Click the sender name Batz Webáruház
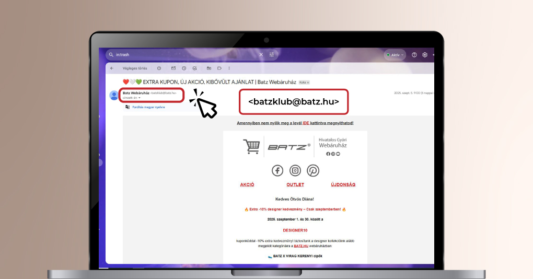This screenshot has height=279, width=533. [x=136, y=93]
